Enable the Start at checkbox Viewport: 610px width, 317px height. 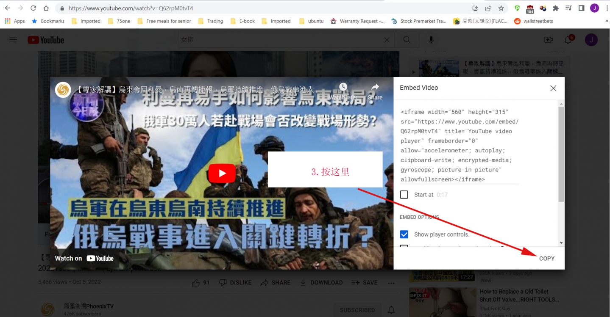pyautogui.click(x=404, y=195)
